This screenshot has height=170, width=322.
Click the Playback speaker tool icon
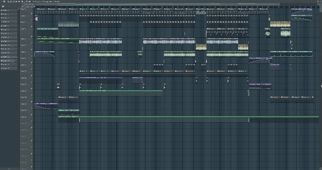tap(29, 2)
